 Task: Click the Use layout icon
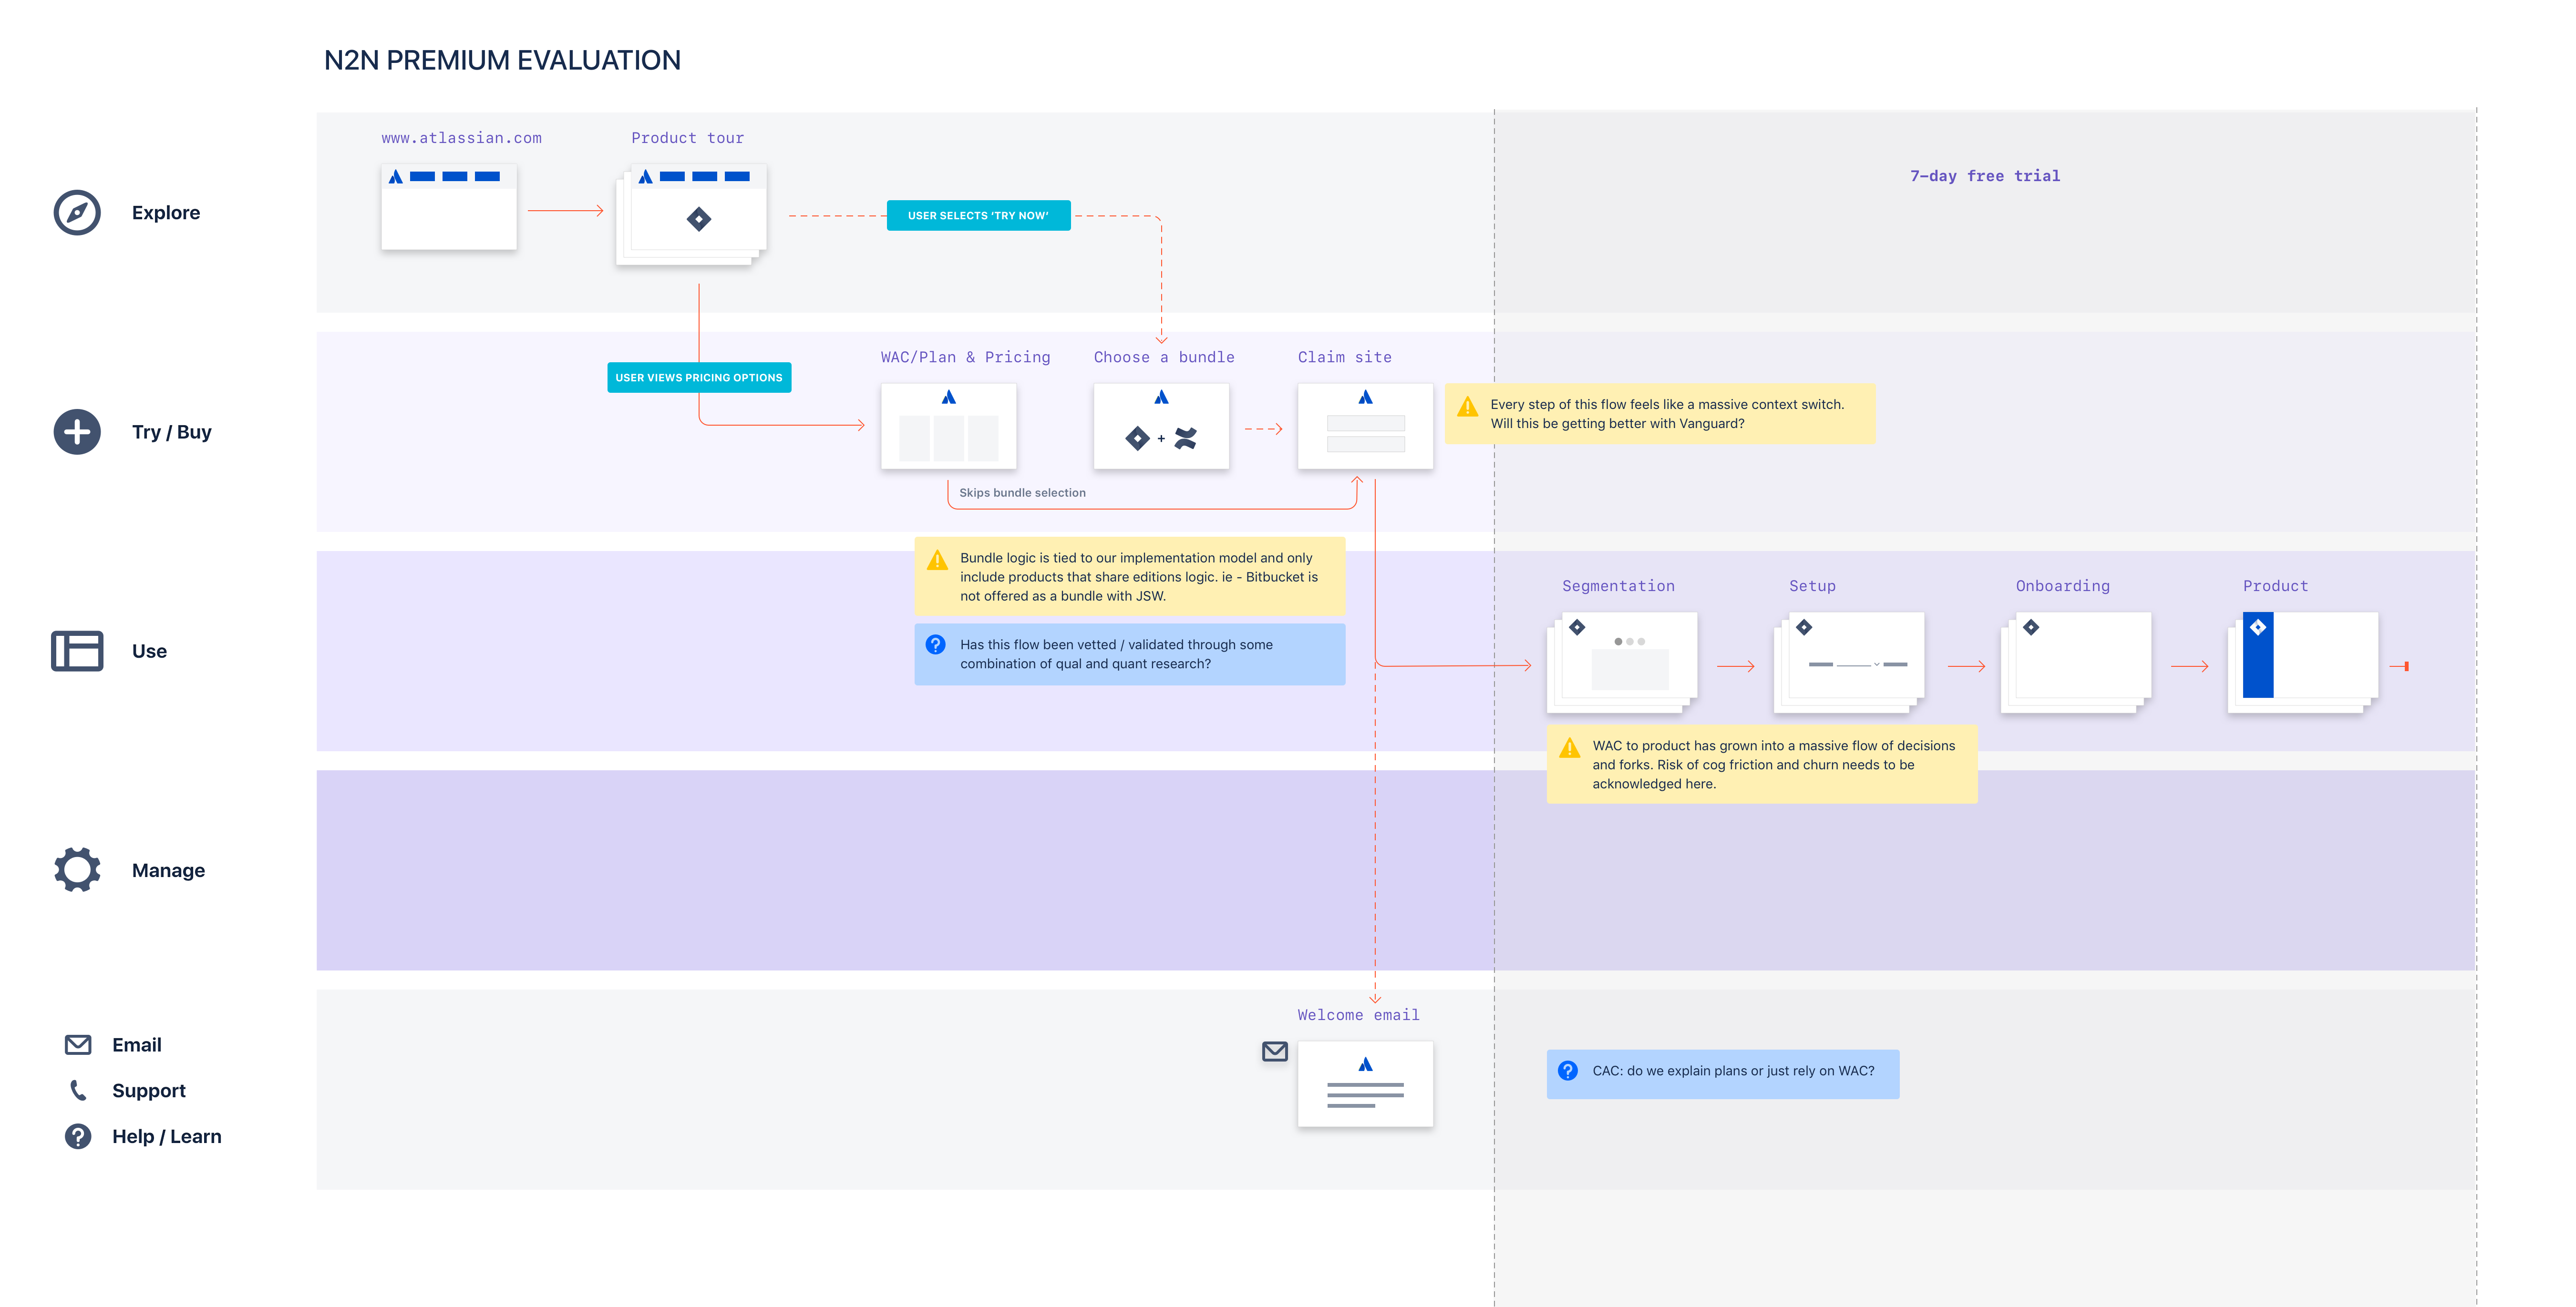(x=77, y=651)
